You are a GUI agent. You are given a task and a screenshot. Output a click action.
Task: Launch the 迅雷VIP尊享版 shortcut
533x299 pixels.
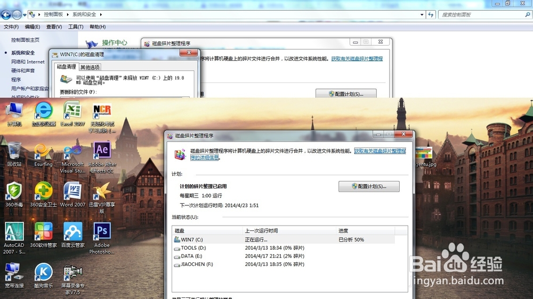click(102, 198)
